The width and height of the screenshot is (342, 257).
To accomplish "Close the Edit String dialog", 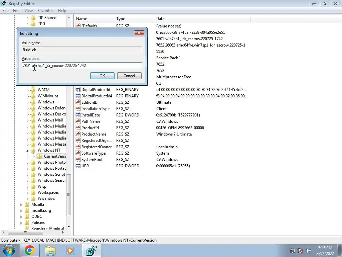I will click(139, 33).
